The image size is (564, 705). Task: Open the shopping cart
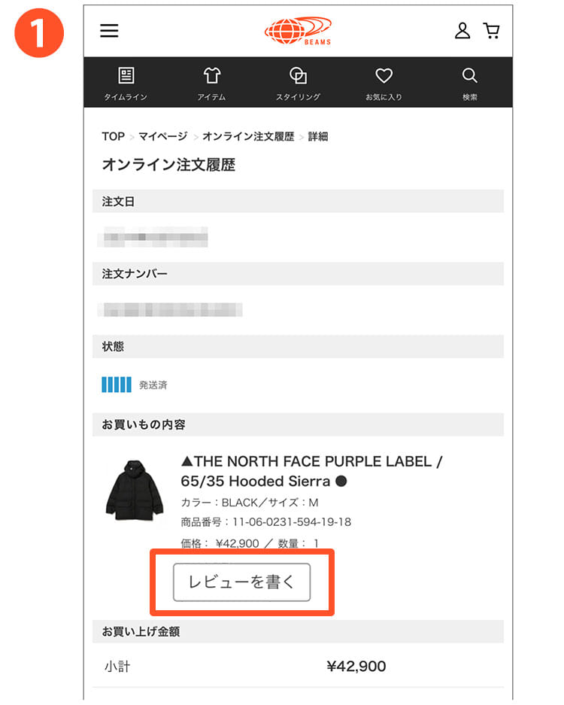pos(491,31)
